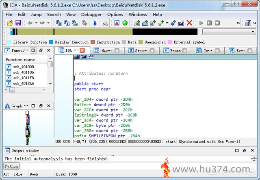Viewport: 260px width, 180px height.
Task: Open the Search menu
Action: tap(54, 15)
